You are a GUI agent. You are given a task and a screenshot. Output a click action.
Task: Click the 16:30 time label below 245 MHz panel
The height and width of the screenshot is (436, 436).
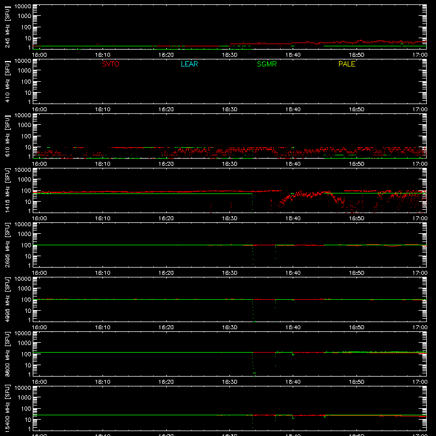click(x=229, y=55)
